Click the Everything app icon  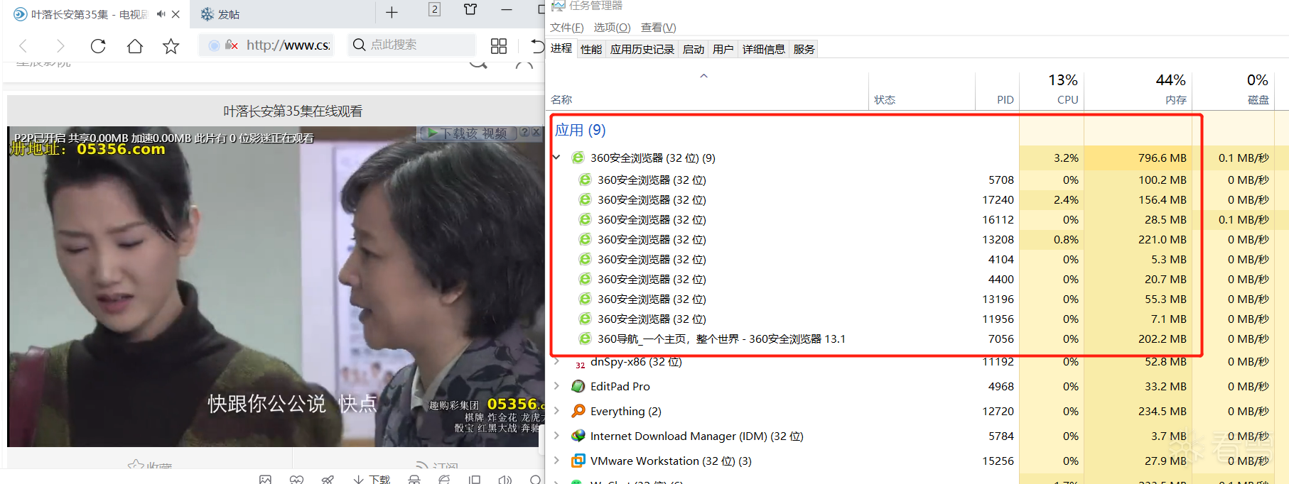[578, 411]
